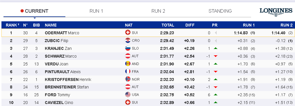Click the Longines logo
Image resolution: width=295 pixels, height=106 pixels.
pyautogui.click(x=276, y=12)
